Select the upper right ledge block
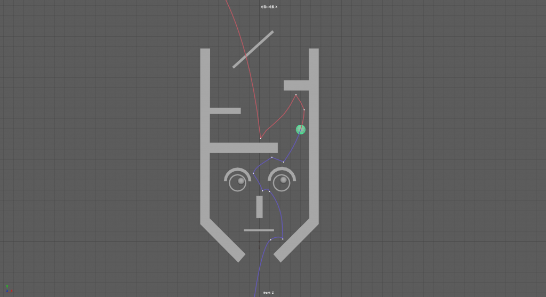Screen dimensions: 546x297 [296, 85]
